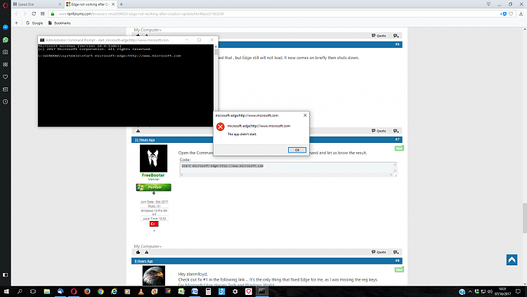
Task: Launch File Explorer from taskbar
Action: click(46, 291)
